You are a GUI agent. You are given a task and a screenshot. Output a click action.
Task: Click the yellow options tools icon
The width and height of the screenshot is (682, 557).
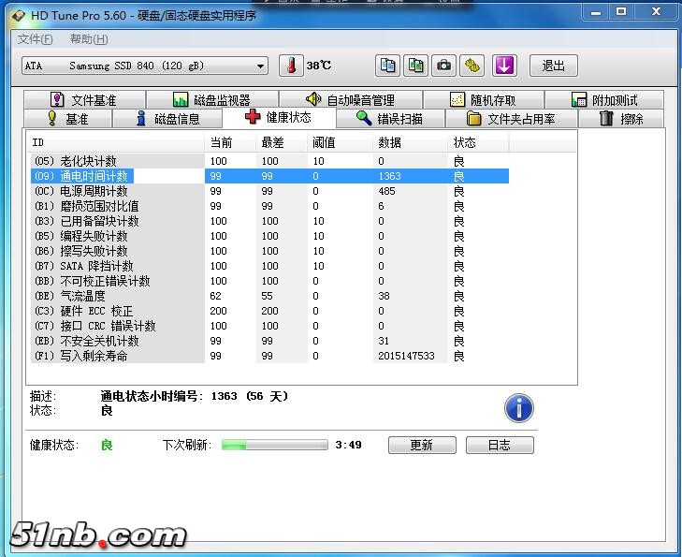pos(473,66)
